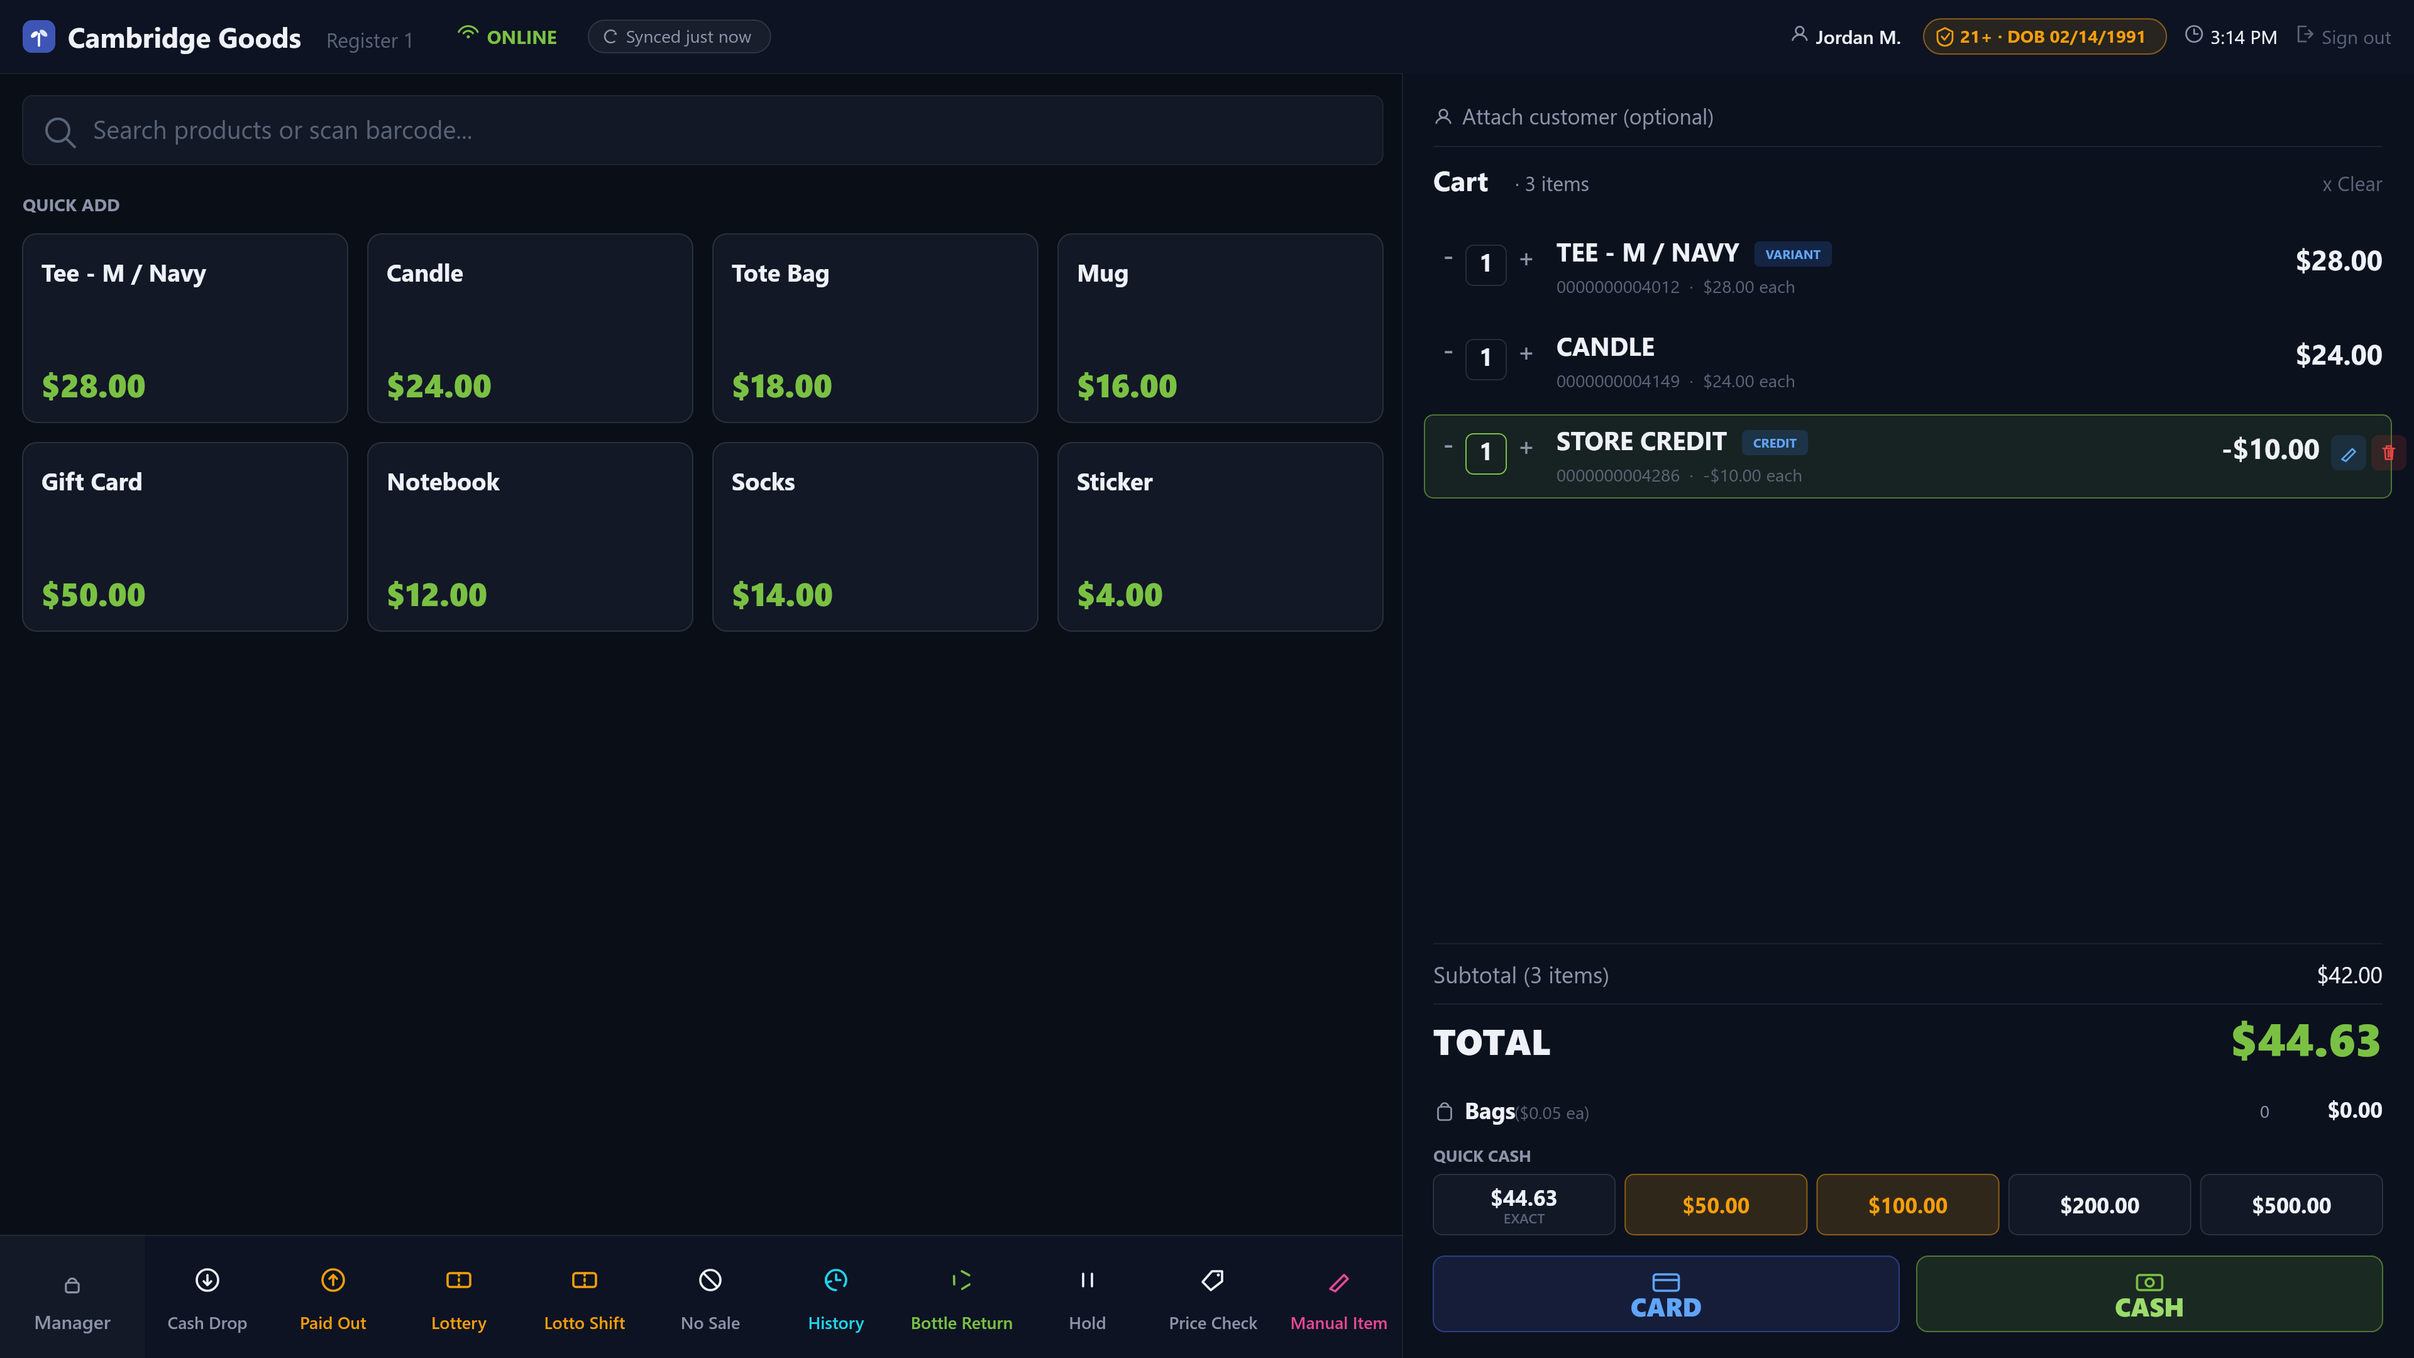Click barcode 0000000004012 text
This screenshot has height=1358, width=2414.
tap(1618, 288)
